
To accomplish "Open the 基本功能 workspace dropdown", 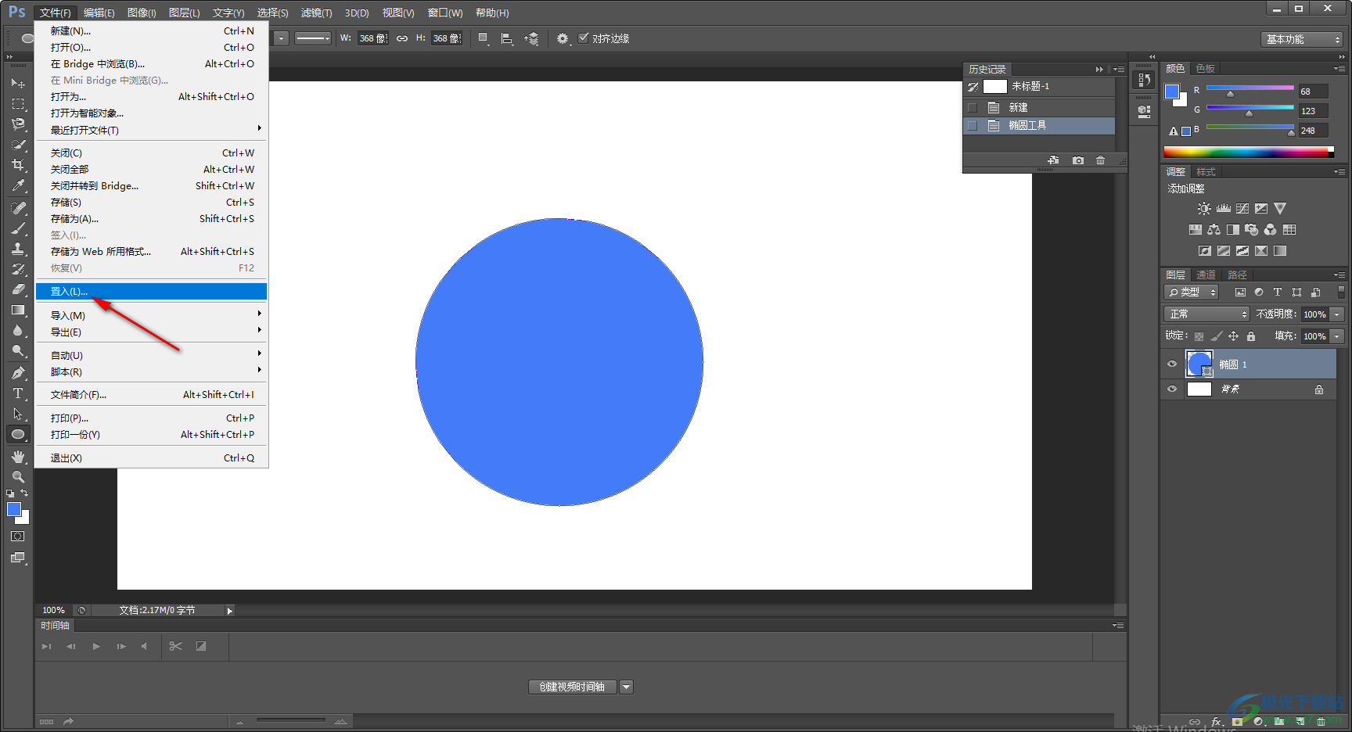I will click(x=1302, y=39).
